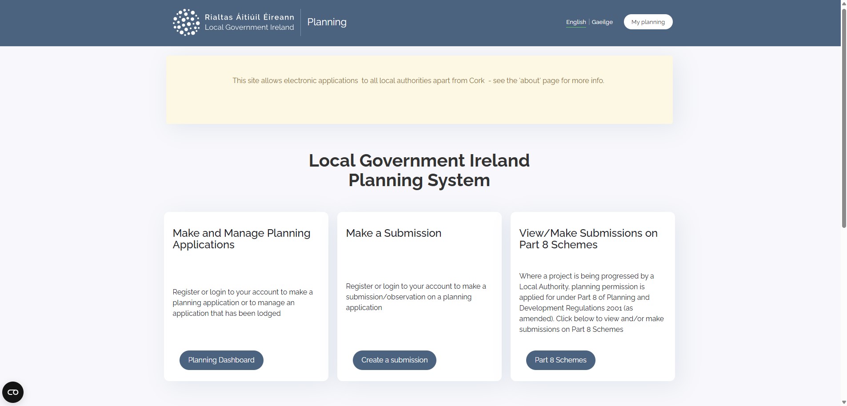
Task: Click the Make and Manage Planning Applications heading
Action: (241, 239)
